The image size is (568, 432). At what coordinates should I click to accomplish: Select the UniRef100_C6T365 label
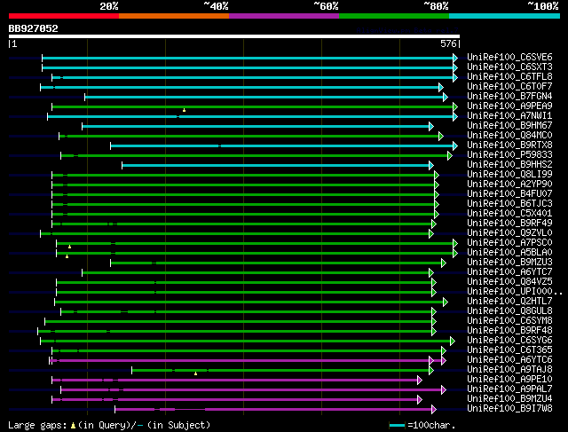tap(509, 350)
